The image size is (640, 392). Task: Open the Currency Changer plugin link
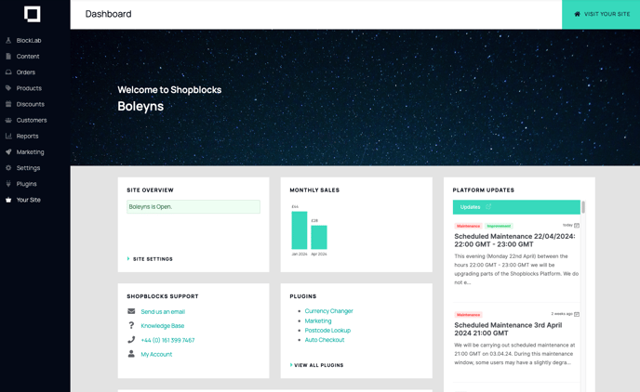(x=329, y=311)
